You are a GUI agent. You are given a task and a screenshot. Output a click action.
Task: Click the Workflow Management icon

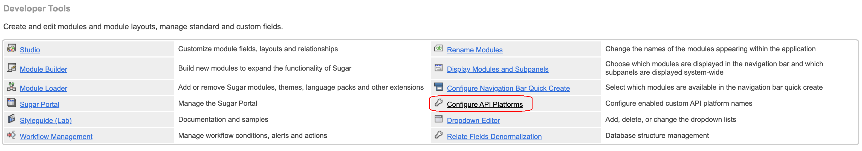tap(11, 135)
